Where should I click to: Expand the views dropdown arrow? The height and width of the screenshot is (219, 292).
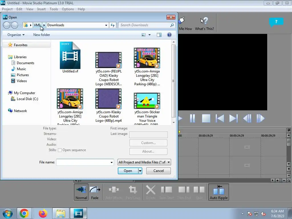pos(149,35)
